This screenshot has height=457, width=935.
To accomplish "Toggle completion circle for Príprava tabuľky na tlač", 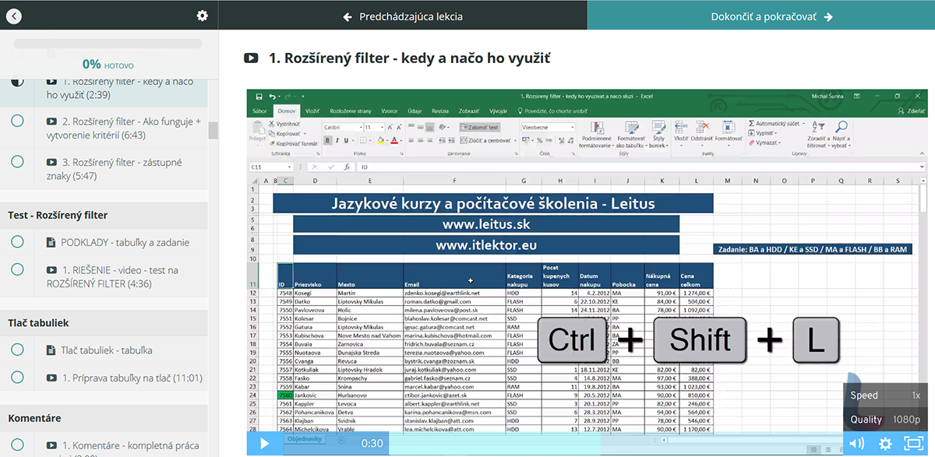I will click(x=17, y=378).
